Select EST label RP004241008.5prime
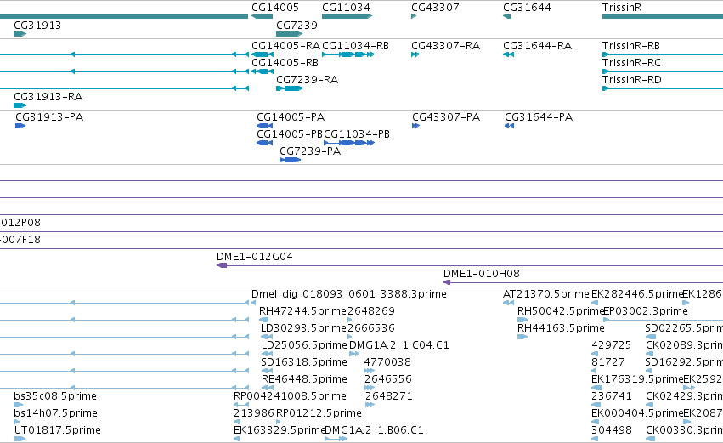 click(290, 396)
